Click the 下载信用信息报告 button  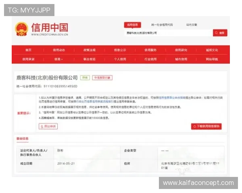click(x=207, y=126)
